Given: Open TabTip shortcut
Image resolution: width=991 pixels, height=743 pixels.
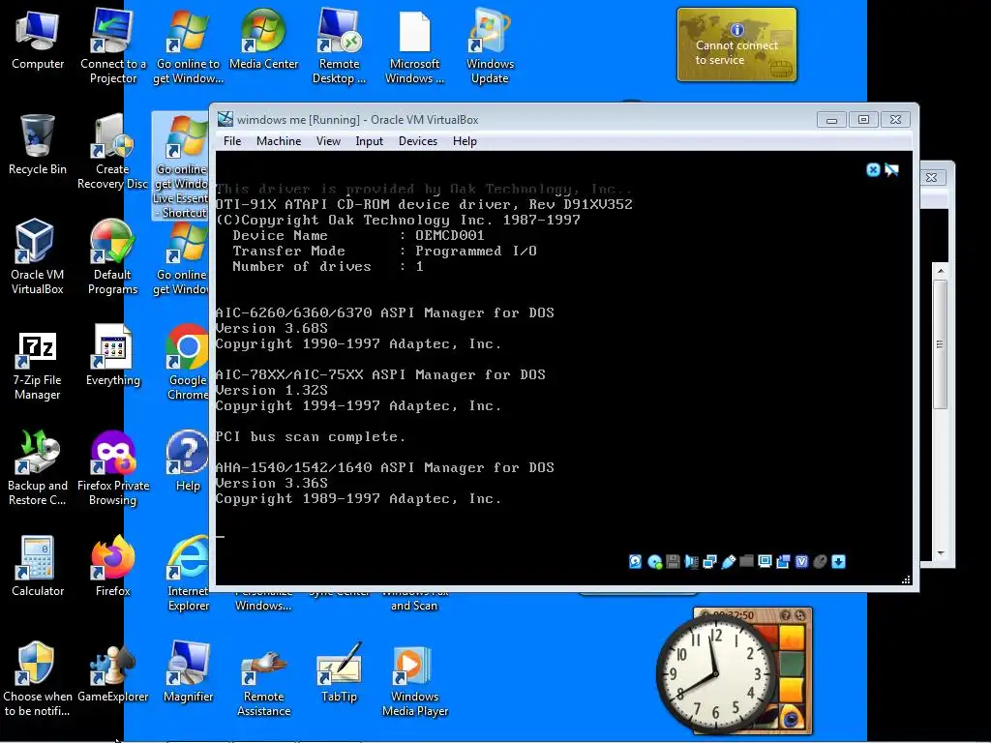Looking at the screenshot, I should 339,672.
